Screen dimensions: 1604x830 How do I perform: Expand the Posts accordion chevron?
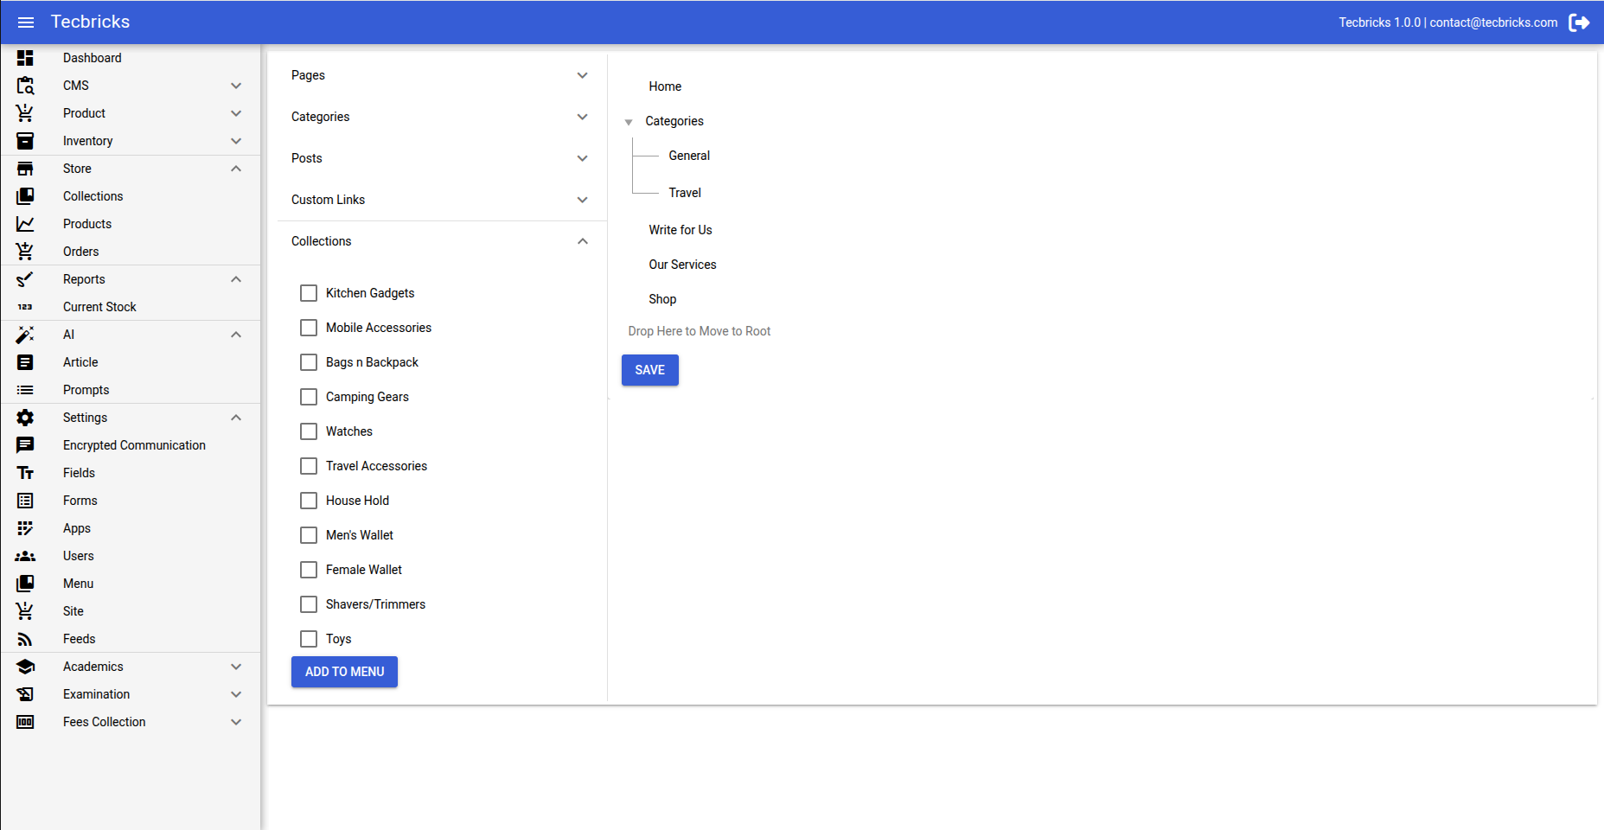click(x=583, y=158)
